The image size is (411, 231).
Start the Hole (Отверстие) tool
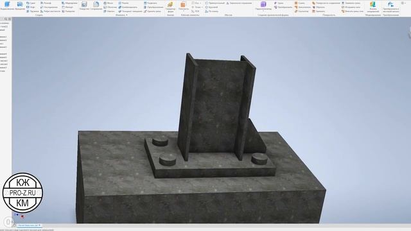[84, 6]
